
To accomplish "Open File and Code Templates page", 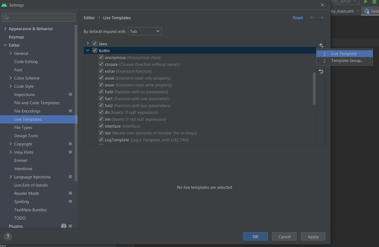I will pyautogui.click(x=37, y=103).
